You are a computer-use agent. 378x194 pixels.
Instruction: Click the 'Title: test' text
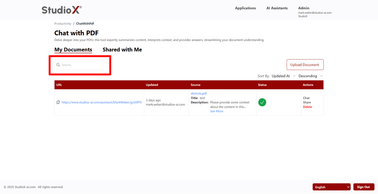(x=198, y=98)
